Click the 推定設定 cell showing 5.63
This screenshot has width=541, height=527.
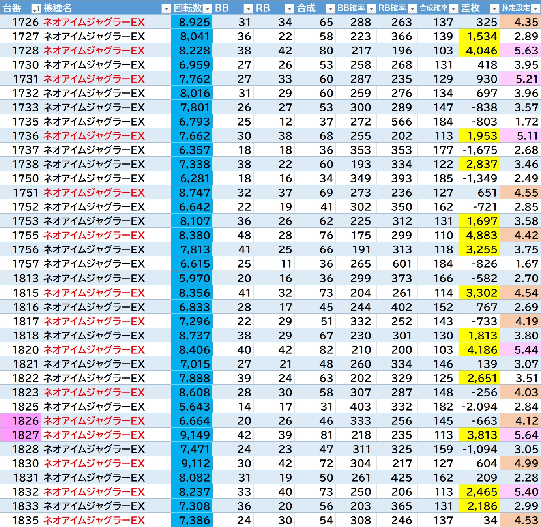click(x=520, y=51)
